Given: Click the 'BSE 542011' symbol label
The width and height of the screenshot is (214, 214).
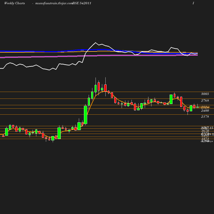Looking at the screenshot, I should 82,3.
